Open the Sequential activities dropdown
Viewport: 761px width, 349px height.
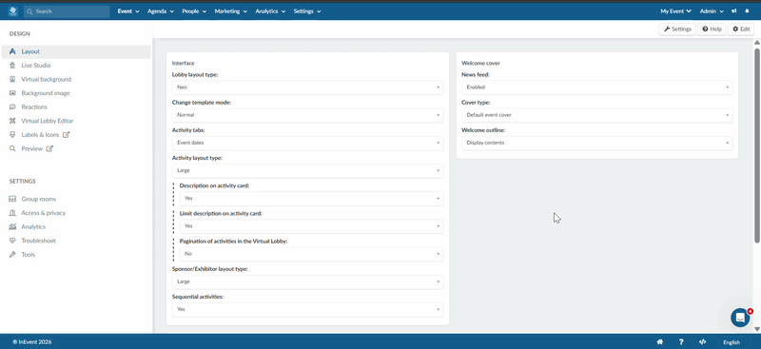pyautogui.click(x=307, y=309)
